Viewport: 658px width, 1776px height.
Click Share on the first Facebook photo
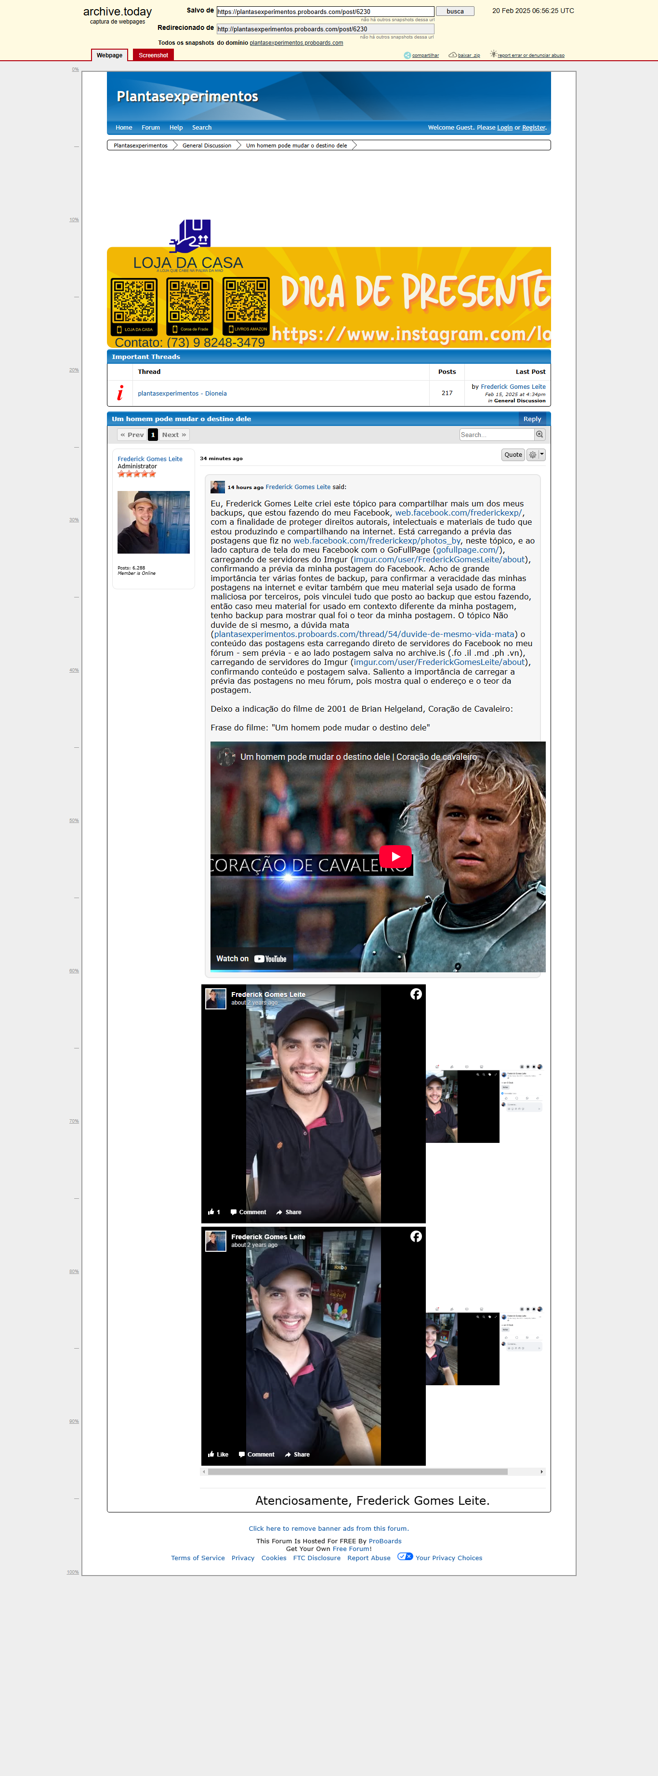289,1212
